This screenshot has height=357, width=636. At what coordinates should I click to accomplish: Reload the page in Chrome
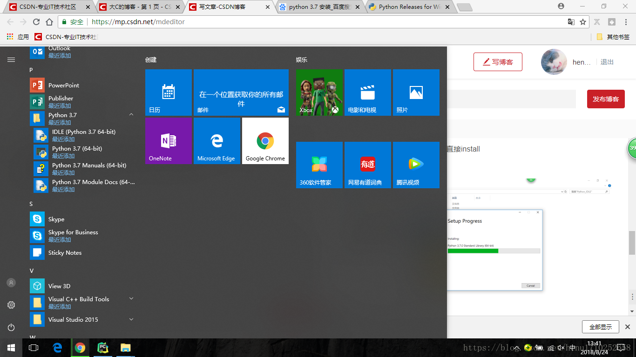(x=36, y=22)
